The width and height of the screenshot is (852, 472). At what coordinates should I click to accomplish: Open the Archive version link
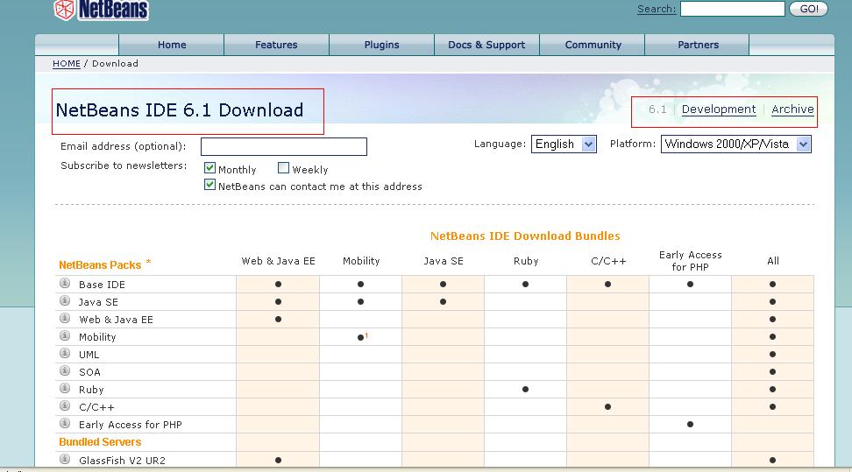(x=792, y=109)
